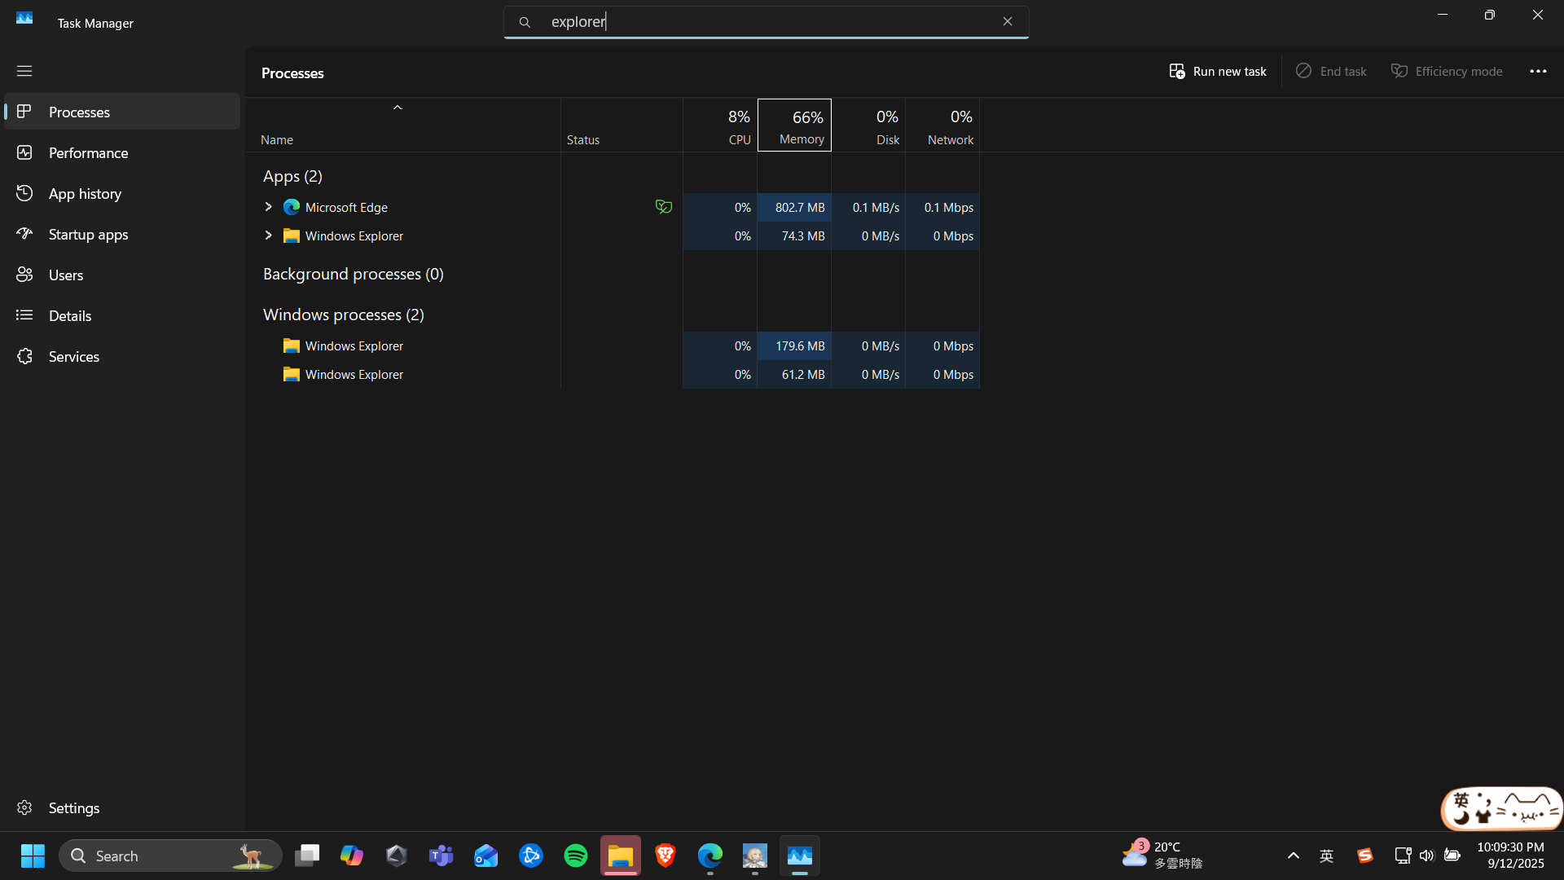This screenshot has width=1564, height=880.
Task: Switch to the Performance page
Action: point(122,152)
